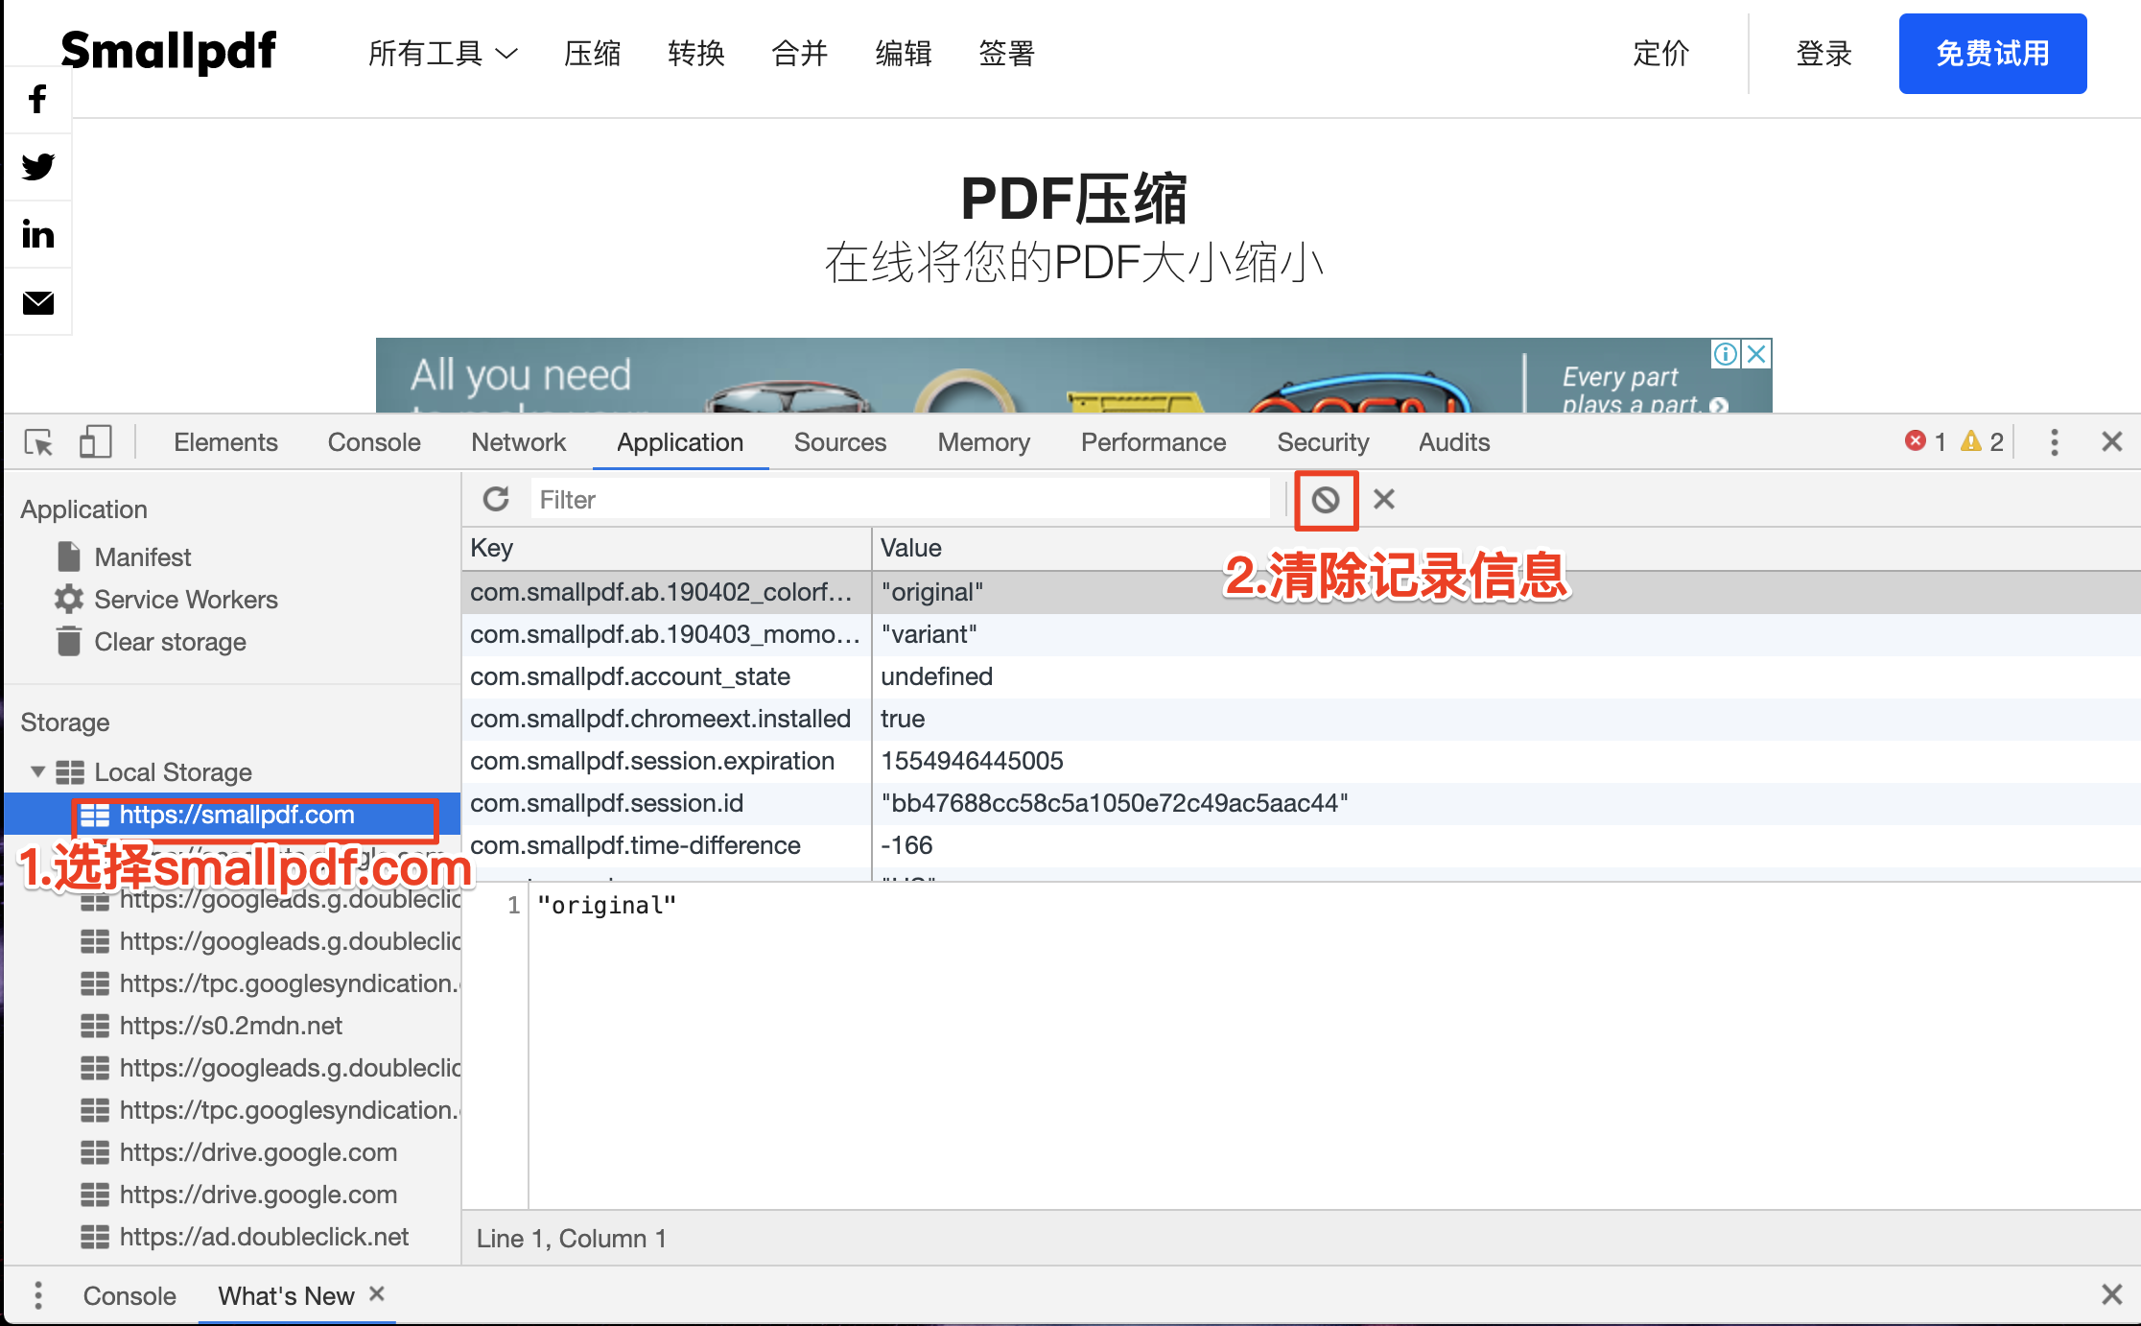This screenshot has height=1326, width=2141.
Task: Click the refresh storage icon
Action: (x=496, y=499)
